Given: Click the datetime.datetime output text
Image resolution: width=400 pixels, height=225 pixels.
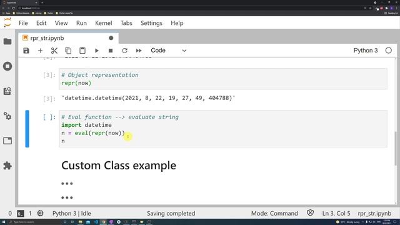Looking at the screenshot, I should click(x=149, y=98).
